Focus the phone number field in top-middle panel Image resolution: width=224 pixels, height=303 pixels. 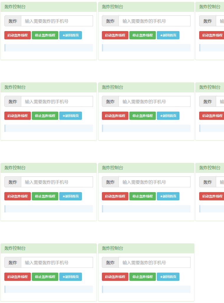[155, 21]
